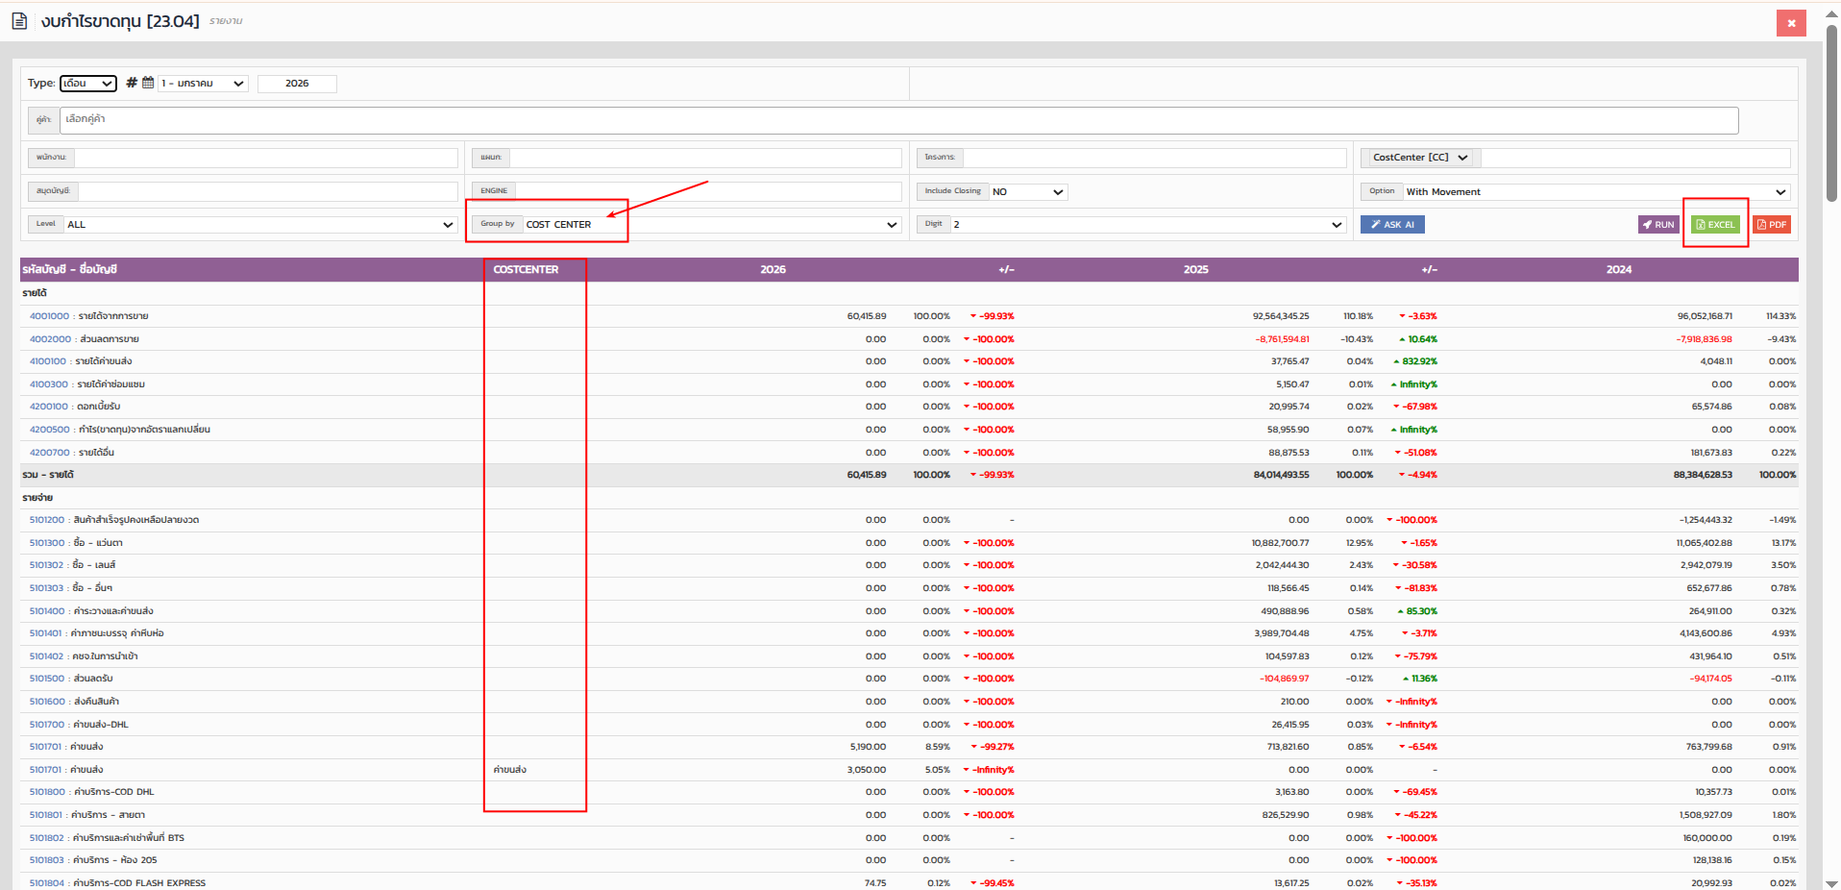
Task: Expand the Group by COST CENTER dropdown
Action: coord(710,225)
